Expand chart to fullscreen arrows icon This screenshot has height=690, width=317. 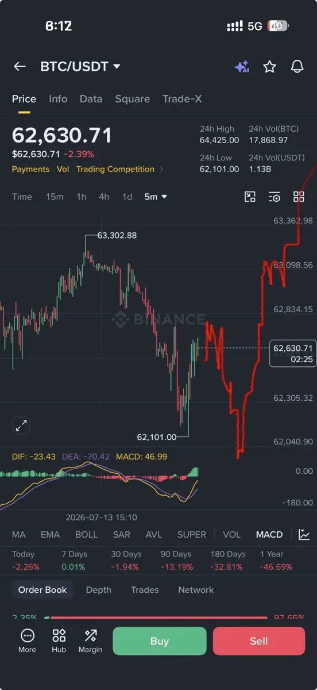coord(21,426)
